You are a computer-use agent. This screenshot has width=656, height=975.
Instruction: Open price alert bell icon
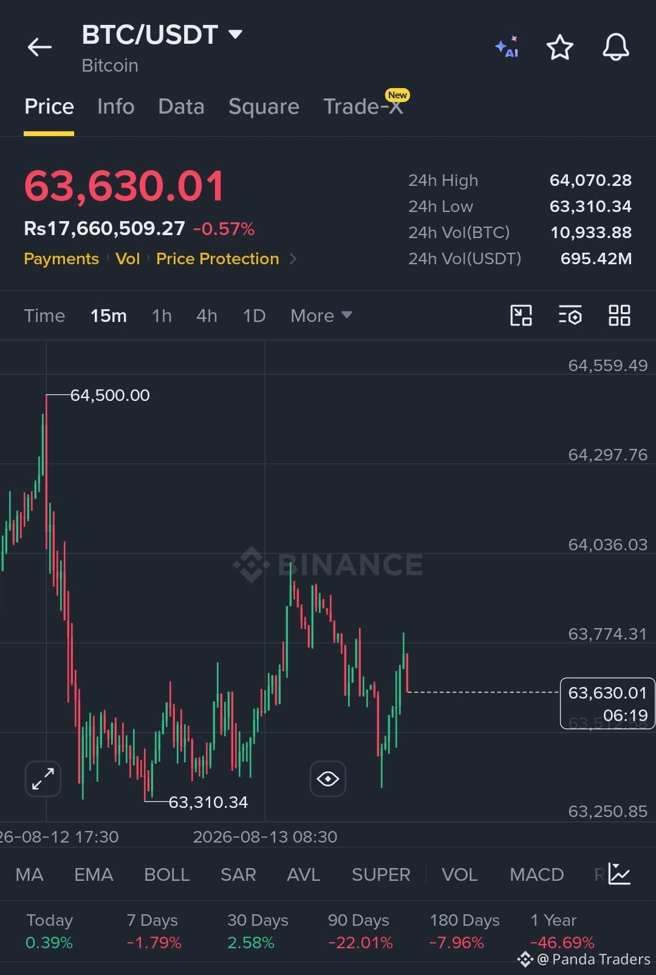point(615,47)
